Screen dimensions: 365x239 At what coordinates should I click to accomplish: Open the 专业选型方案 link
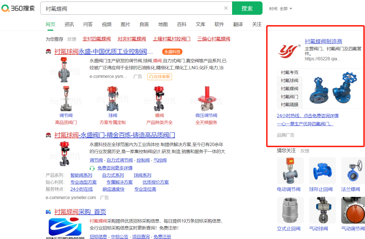click(x=84, y=182)
